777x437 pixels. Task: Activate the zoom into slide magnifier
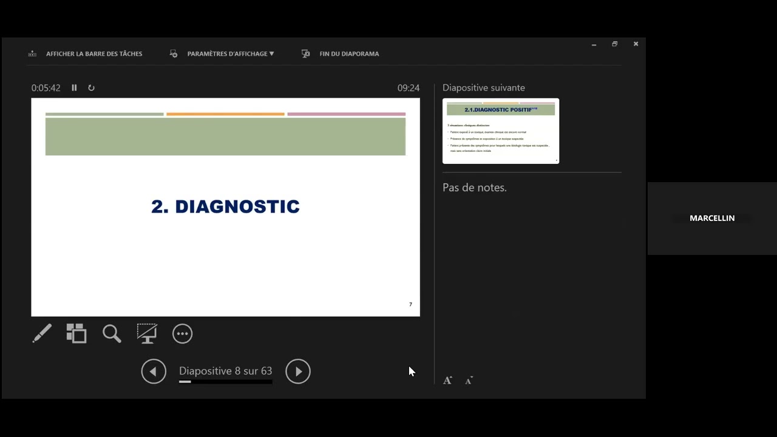pyautogui.click(x=112, y=333)
